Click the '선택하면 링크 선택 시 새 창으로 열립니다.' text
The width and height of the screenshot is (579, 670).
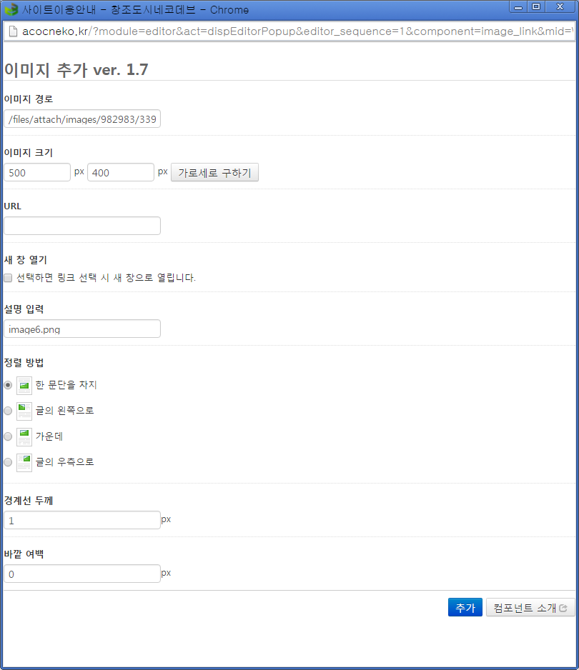tap(106, 278)
